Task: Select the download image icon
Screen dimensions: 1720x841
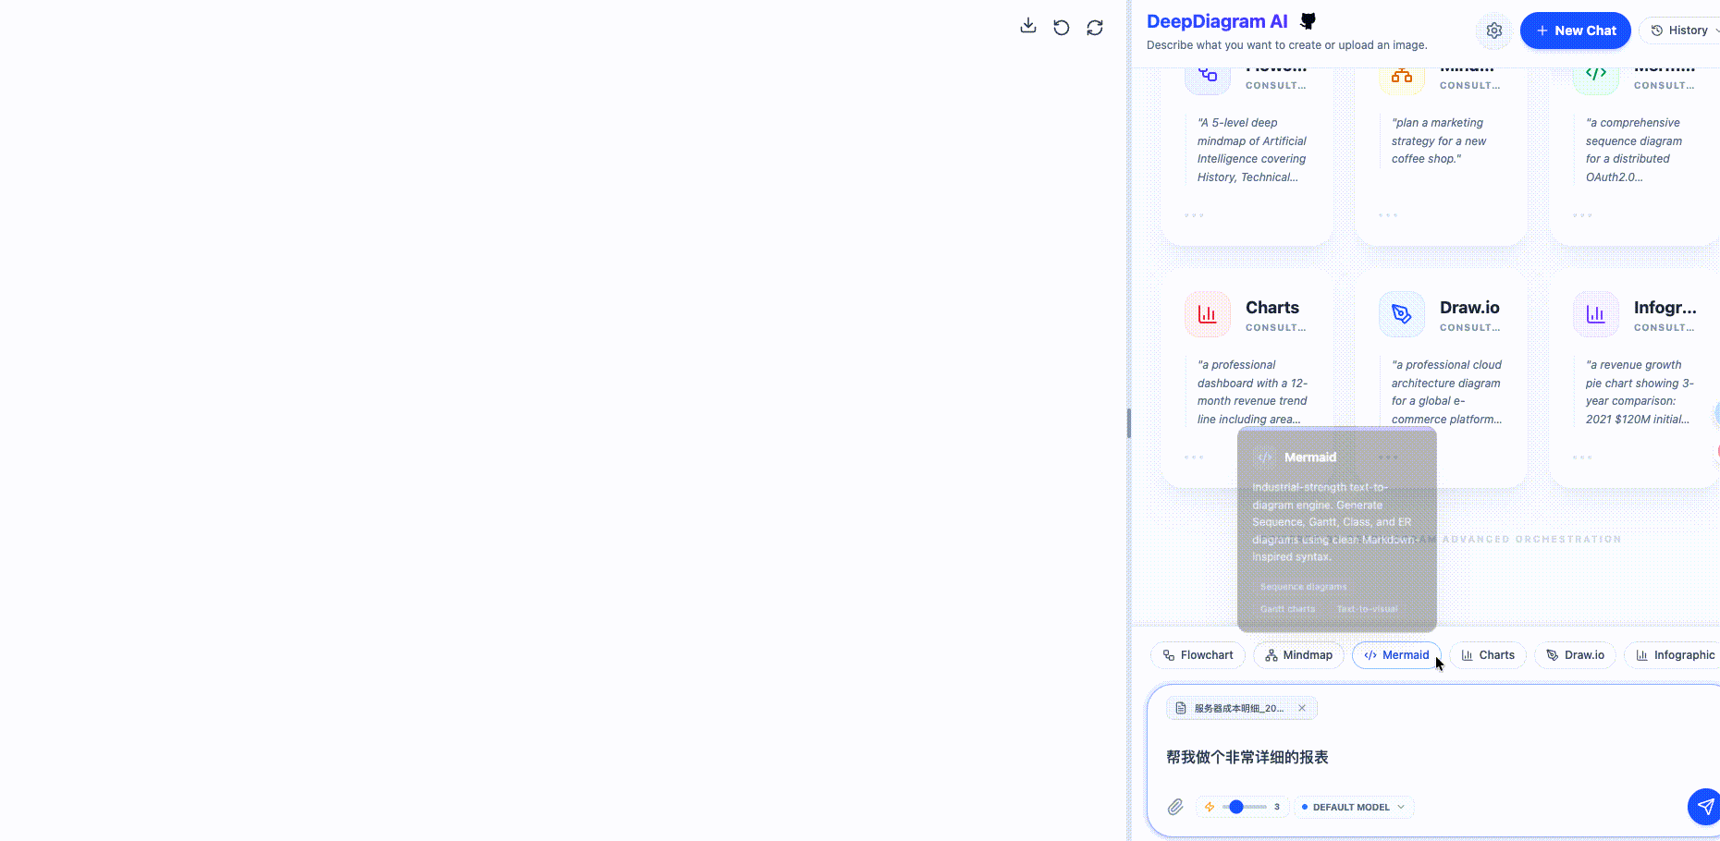Action: [1027, 26]
